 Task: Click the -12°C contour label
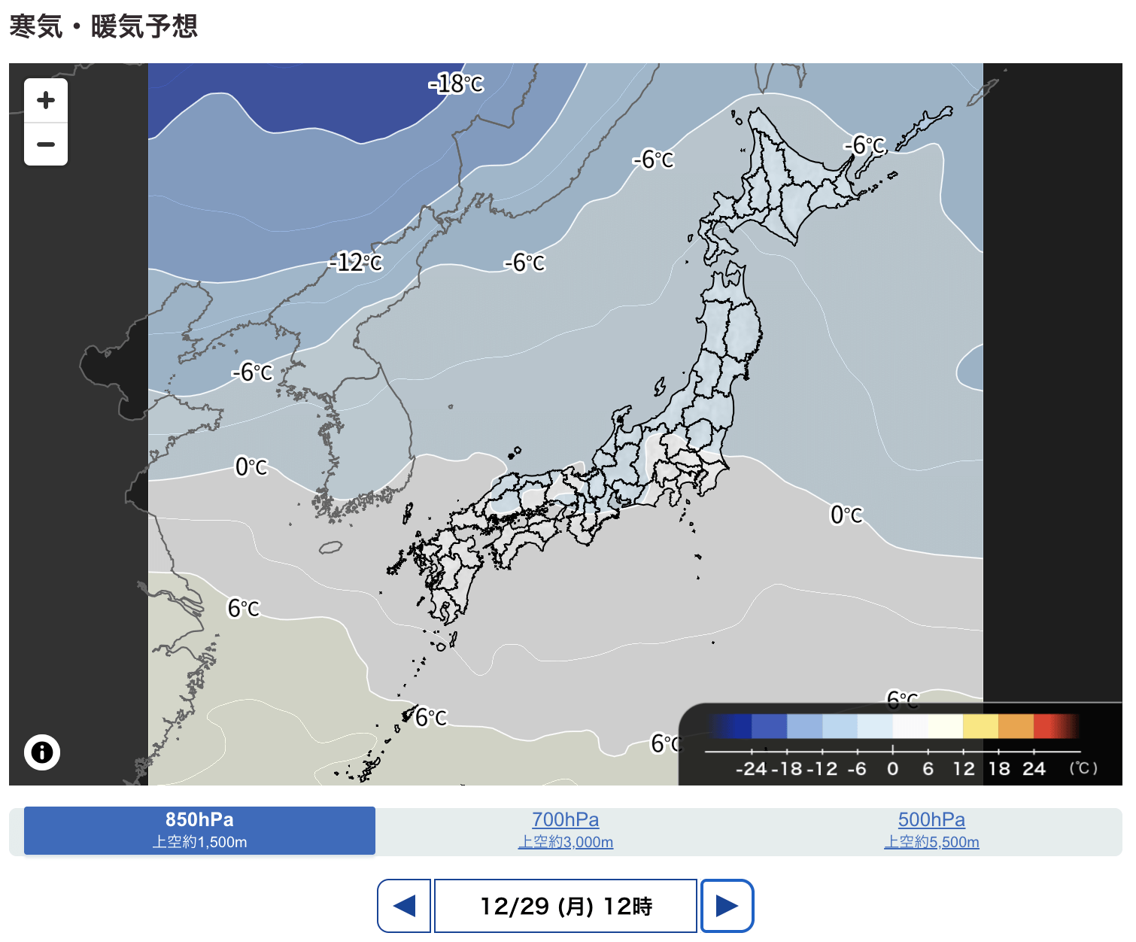(356, 262)
